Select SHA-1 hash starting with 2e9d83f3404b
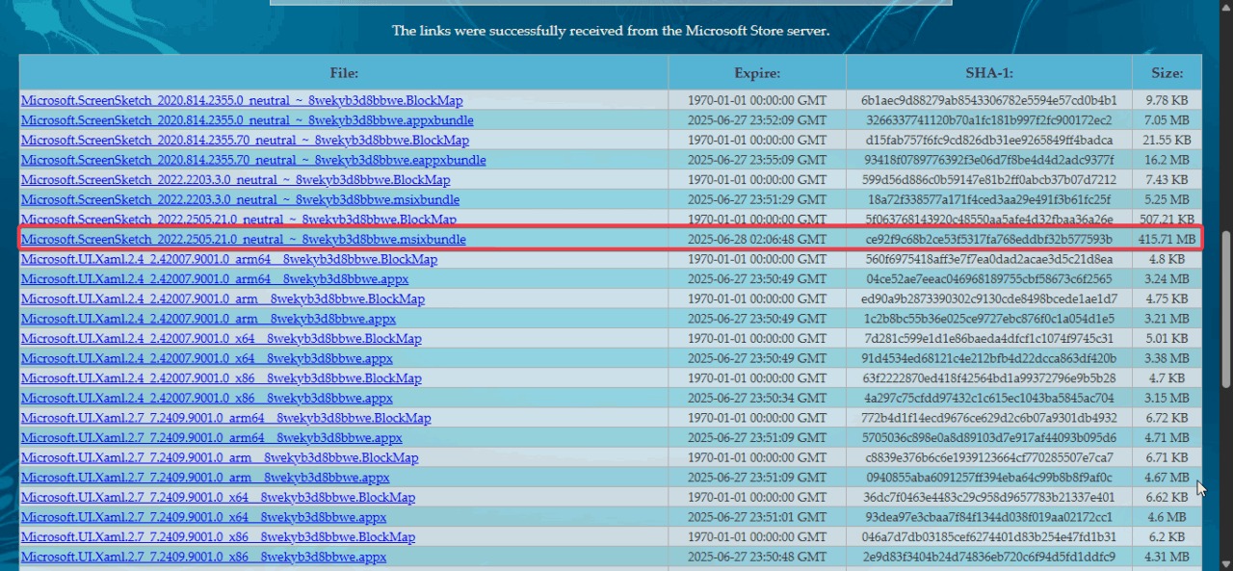Image resolution: width=1233 pixels, height=571 pixels. coord(989,557)
